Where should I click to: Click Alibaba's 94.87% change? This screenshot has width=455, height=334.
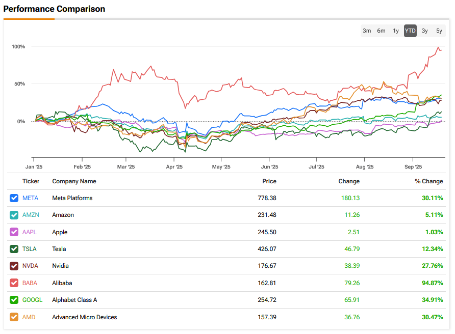tap(433, 283)
